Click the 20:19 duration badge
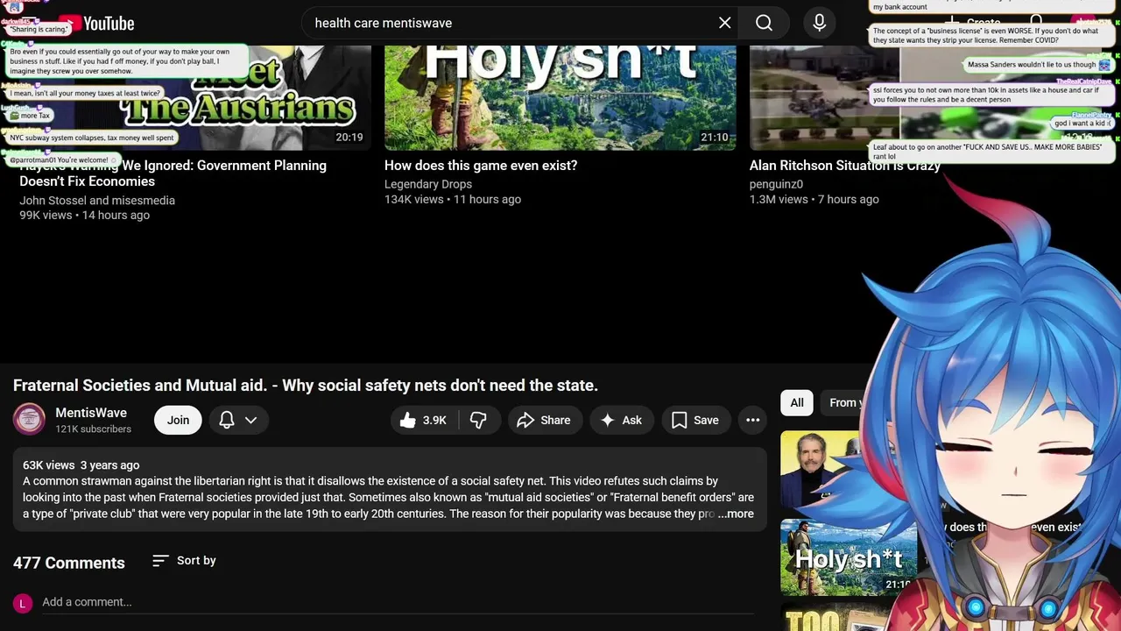This screenshot has width=1121, height=631. coord(349,138)
